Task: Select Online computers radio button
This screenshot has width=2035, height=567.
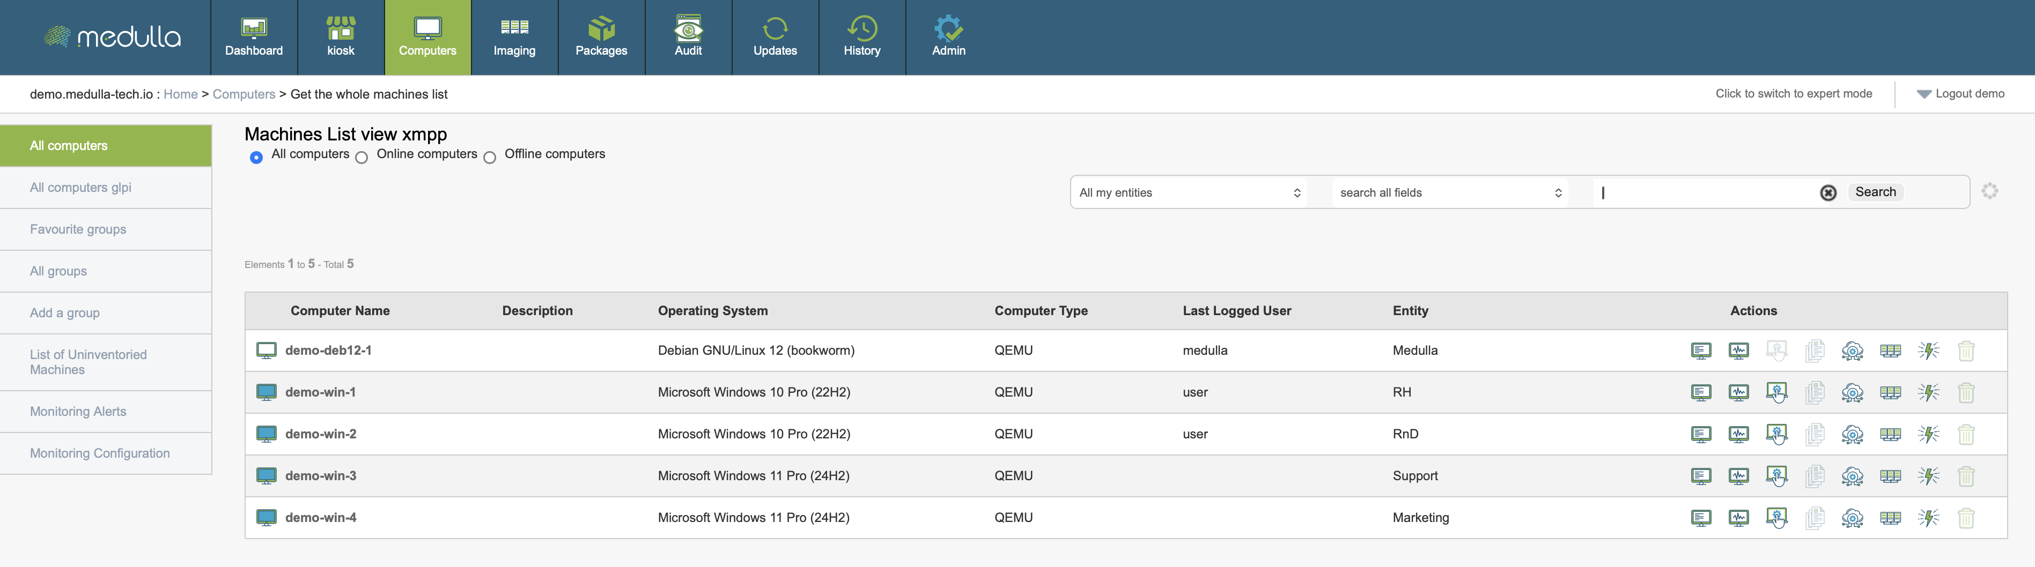Action: tap(362, 157)
